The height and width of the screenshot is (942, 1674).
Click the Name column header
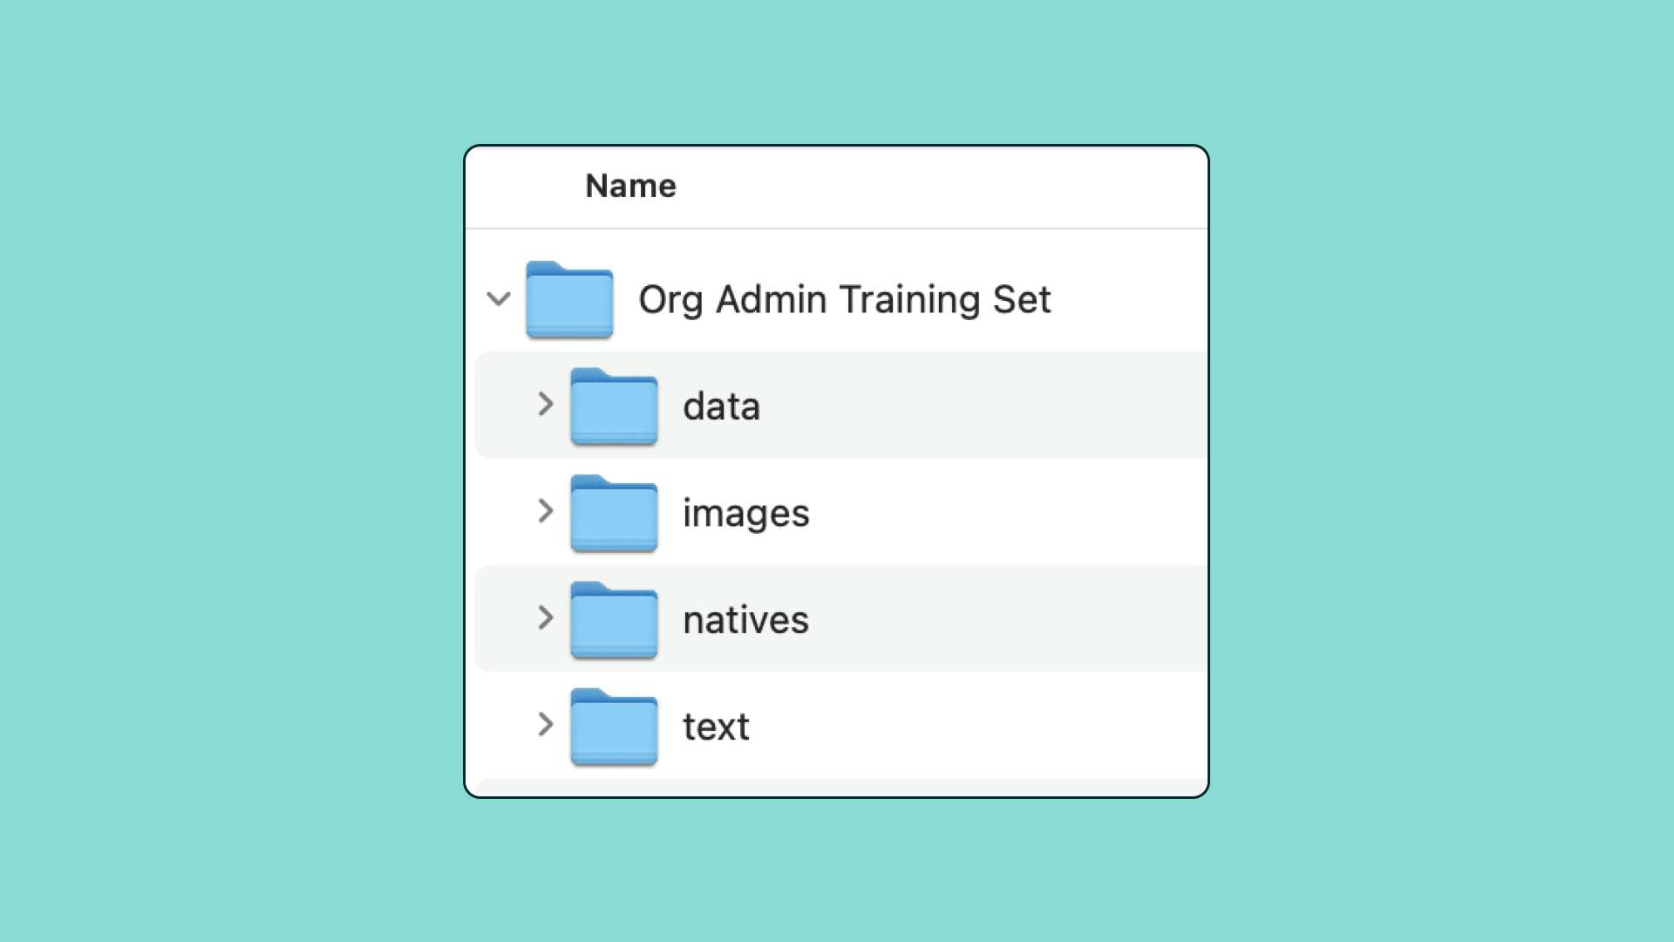[629, 185]
